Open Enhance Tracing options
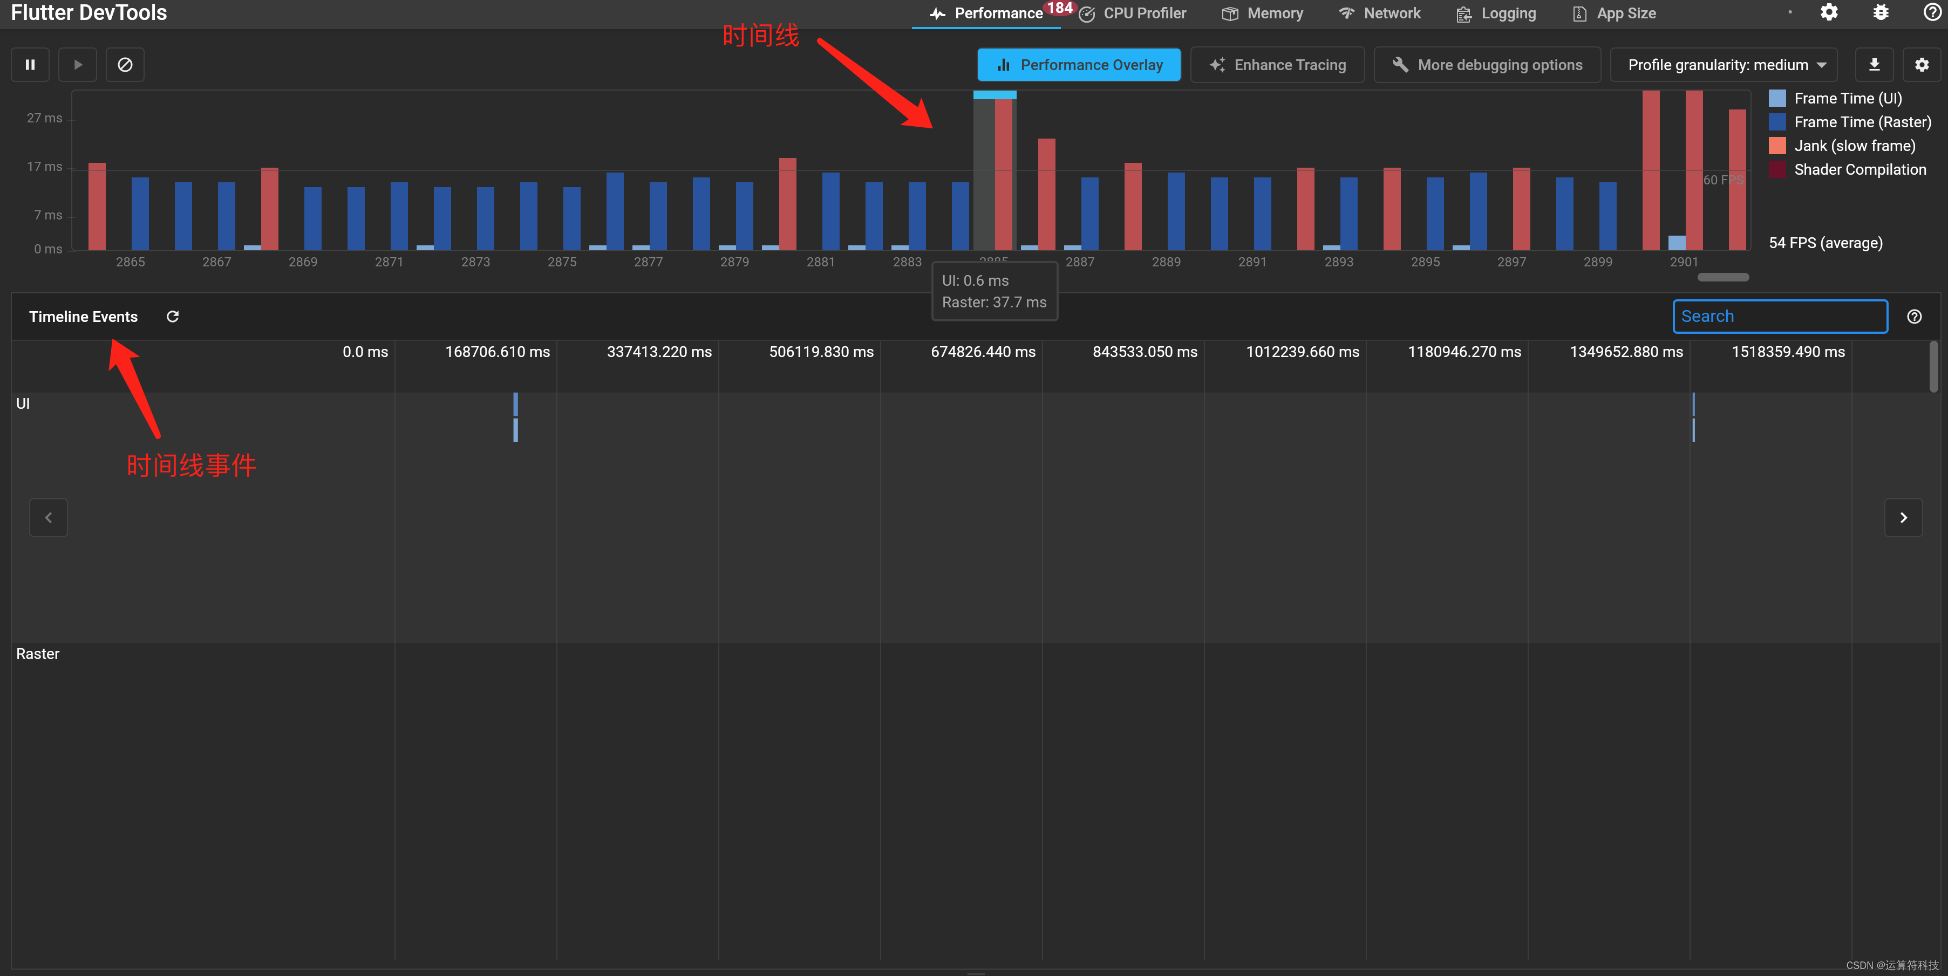Viewport: 1948px width, 976px height. pos(1277,65)
